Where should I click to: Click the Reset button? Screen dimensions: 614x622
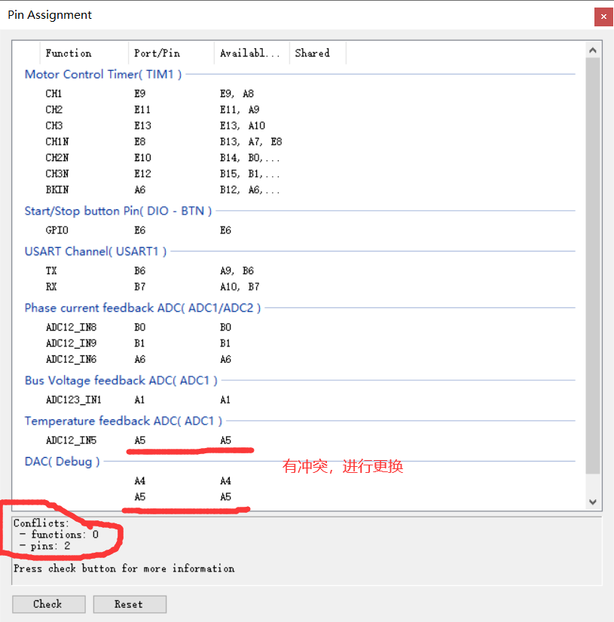click(x=130, y=604)
